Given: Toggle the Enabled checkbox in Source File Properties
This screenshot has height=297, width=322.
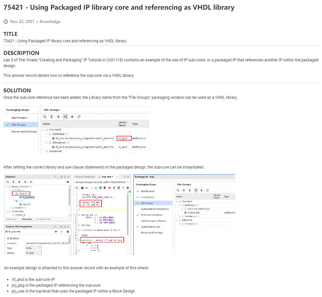Looking at the screenshot, I should [8, 238].
